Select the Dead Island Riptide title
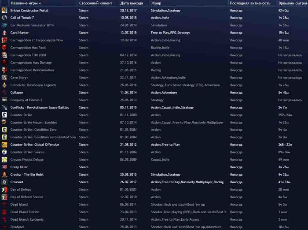Image resolution: width=308 pixels, height=230 pixels. pyautogui.click(x=25, y=212)
